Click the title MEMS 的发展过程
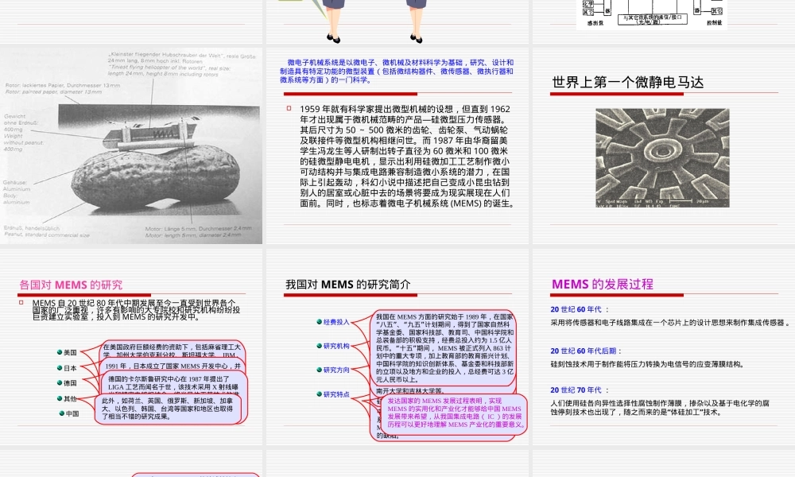The image size is (795, 477). (603, 284)
